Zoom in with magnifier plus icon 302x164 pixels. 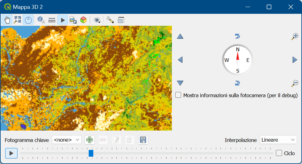(295, 36)
